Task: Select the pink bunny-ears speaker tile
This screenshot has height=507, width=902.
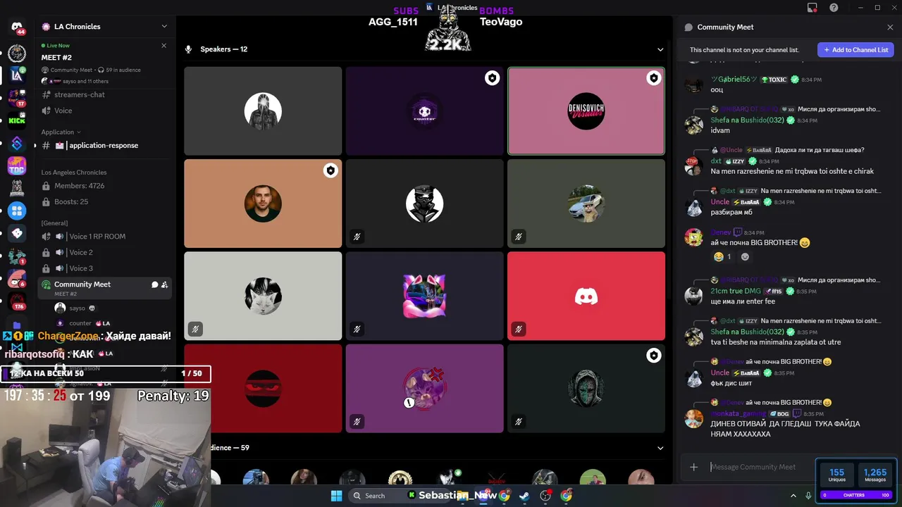Action: click(x=424, y=296)
